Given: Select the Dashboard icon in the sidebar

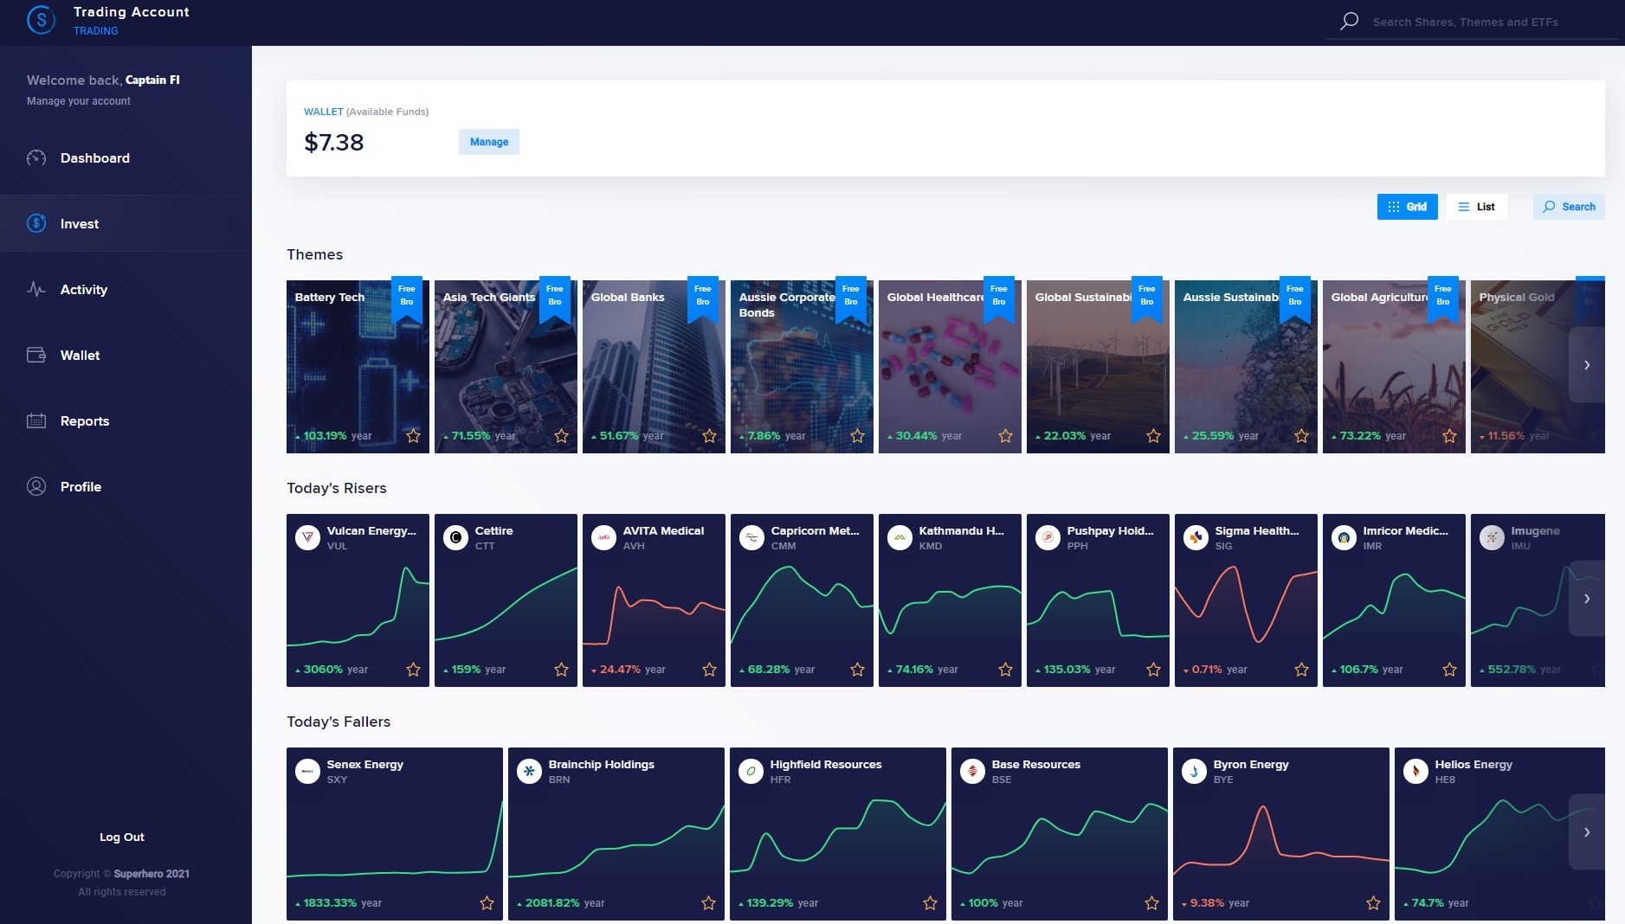Looking at the screenshot, I should pos(36,158).
